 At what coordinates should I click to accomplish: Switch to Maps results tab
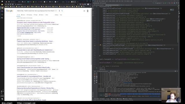36,15
